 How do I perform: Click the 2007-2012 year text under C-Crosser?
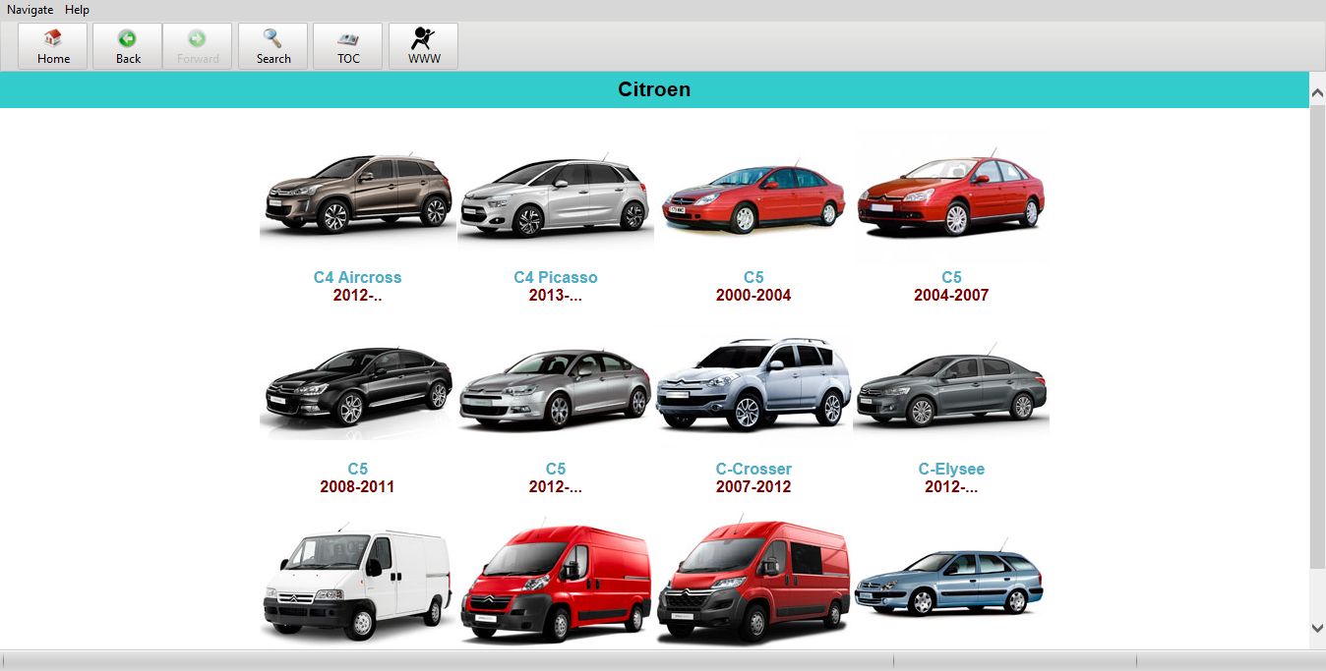click(x=753, y=486)
